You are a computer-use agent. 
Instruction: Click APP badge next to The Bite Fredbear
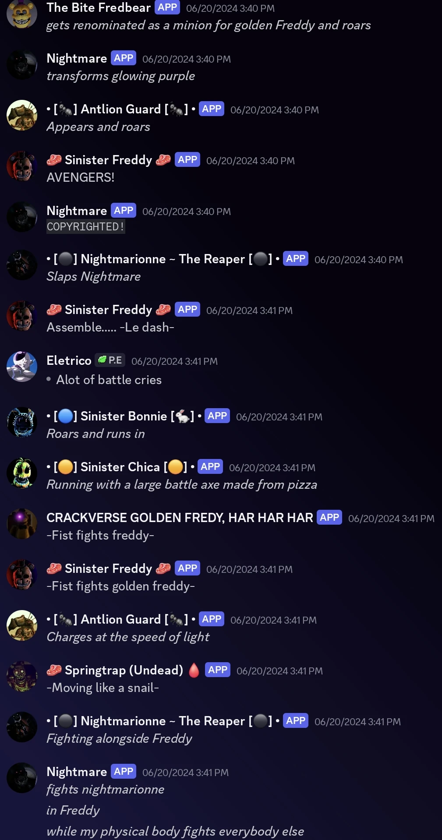[x=167, y=7]
